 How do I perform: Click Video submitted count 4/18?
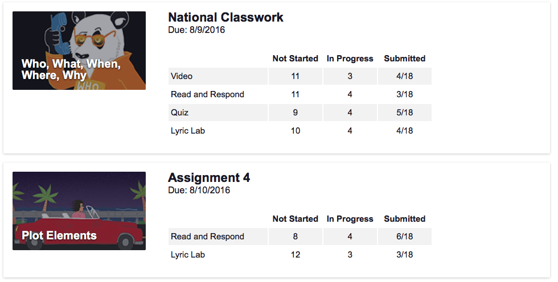point(404,76)
